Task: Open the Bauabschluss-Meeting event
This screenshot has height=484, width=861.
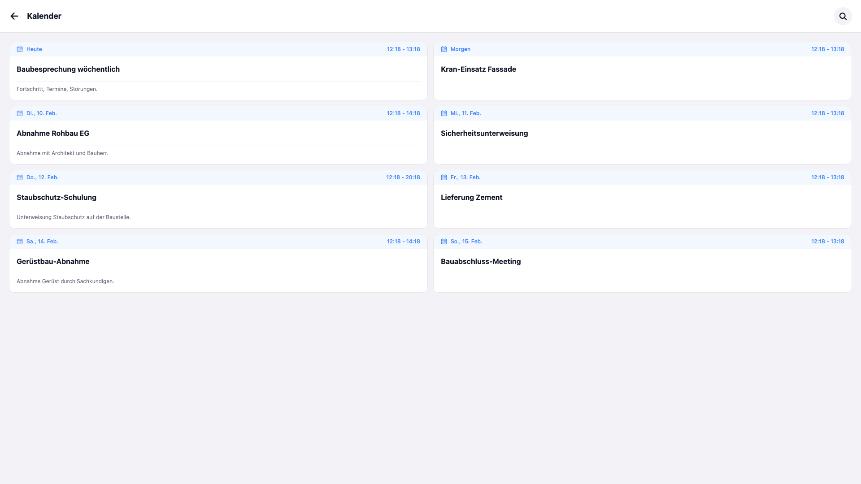Action: (481, 261)
